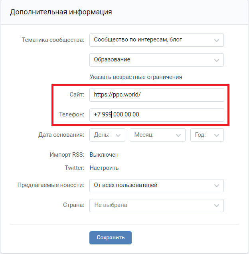Screen dimensions: 249x254
Task: Click the Выключен RSS import link
Action: 104,155
